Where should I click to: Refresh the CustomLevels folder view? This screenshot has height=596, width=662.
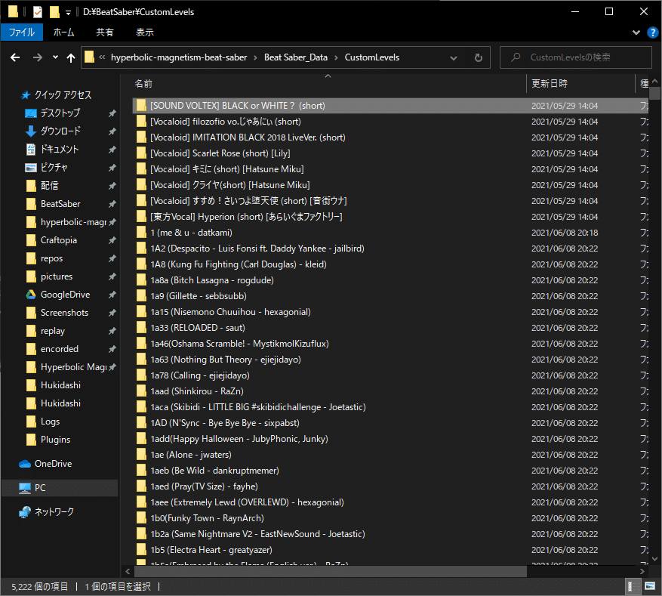479,57
